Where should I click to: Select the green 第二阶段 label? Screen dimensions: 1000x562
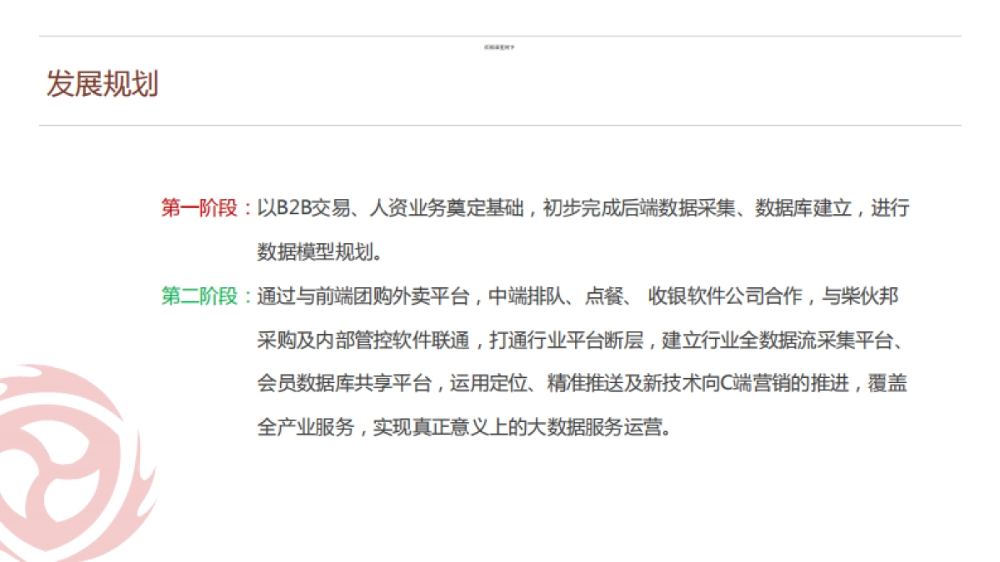(x=199, y=296)
